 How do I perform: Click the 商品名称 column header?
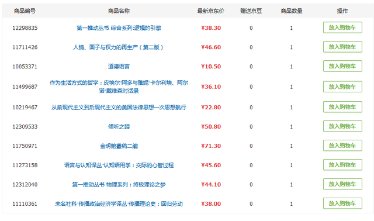coord(119,11)
